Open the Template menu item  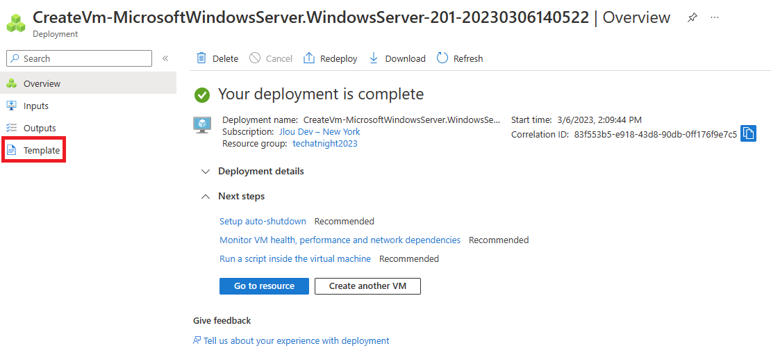34,151
